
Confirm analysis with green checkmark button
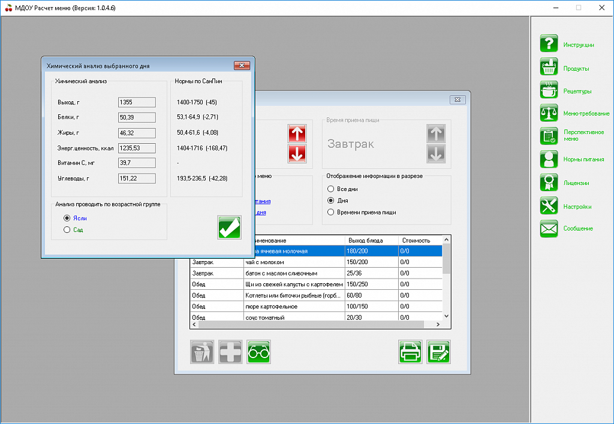click(229, 228)
